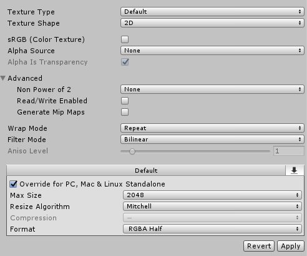Open the Max Size 2048 dropdown
This screenshot has height=256, width=307.
pos(212,195)
